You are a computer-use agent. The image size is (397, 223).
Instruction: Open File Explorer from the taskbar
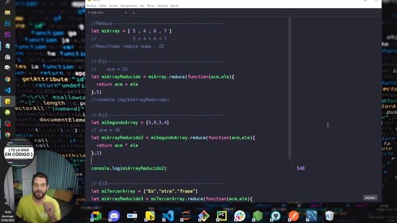pos(7,12)
